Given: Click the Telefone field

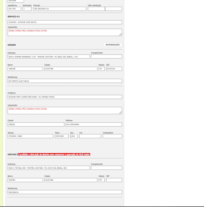Looking at the screenshot, I should click(x=93, y=124).
